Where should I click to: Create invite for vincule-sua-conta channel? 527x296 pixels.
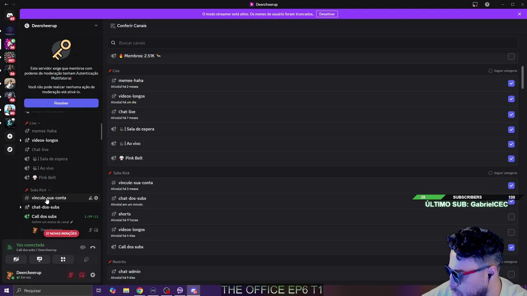coord(91,198)
